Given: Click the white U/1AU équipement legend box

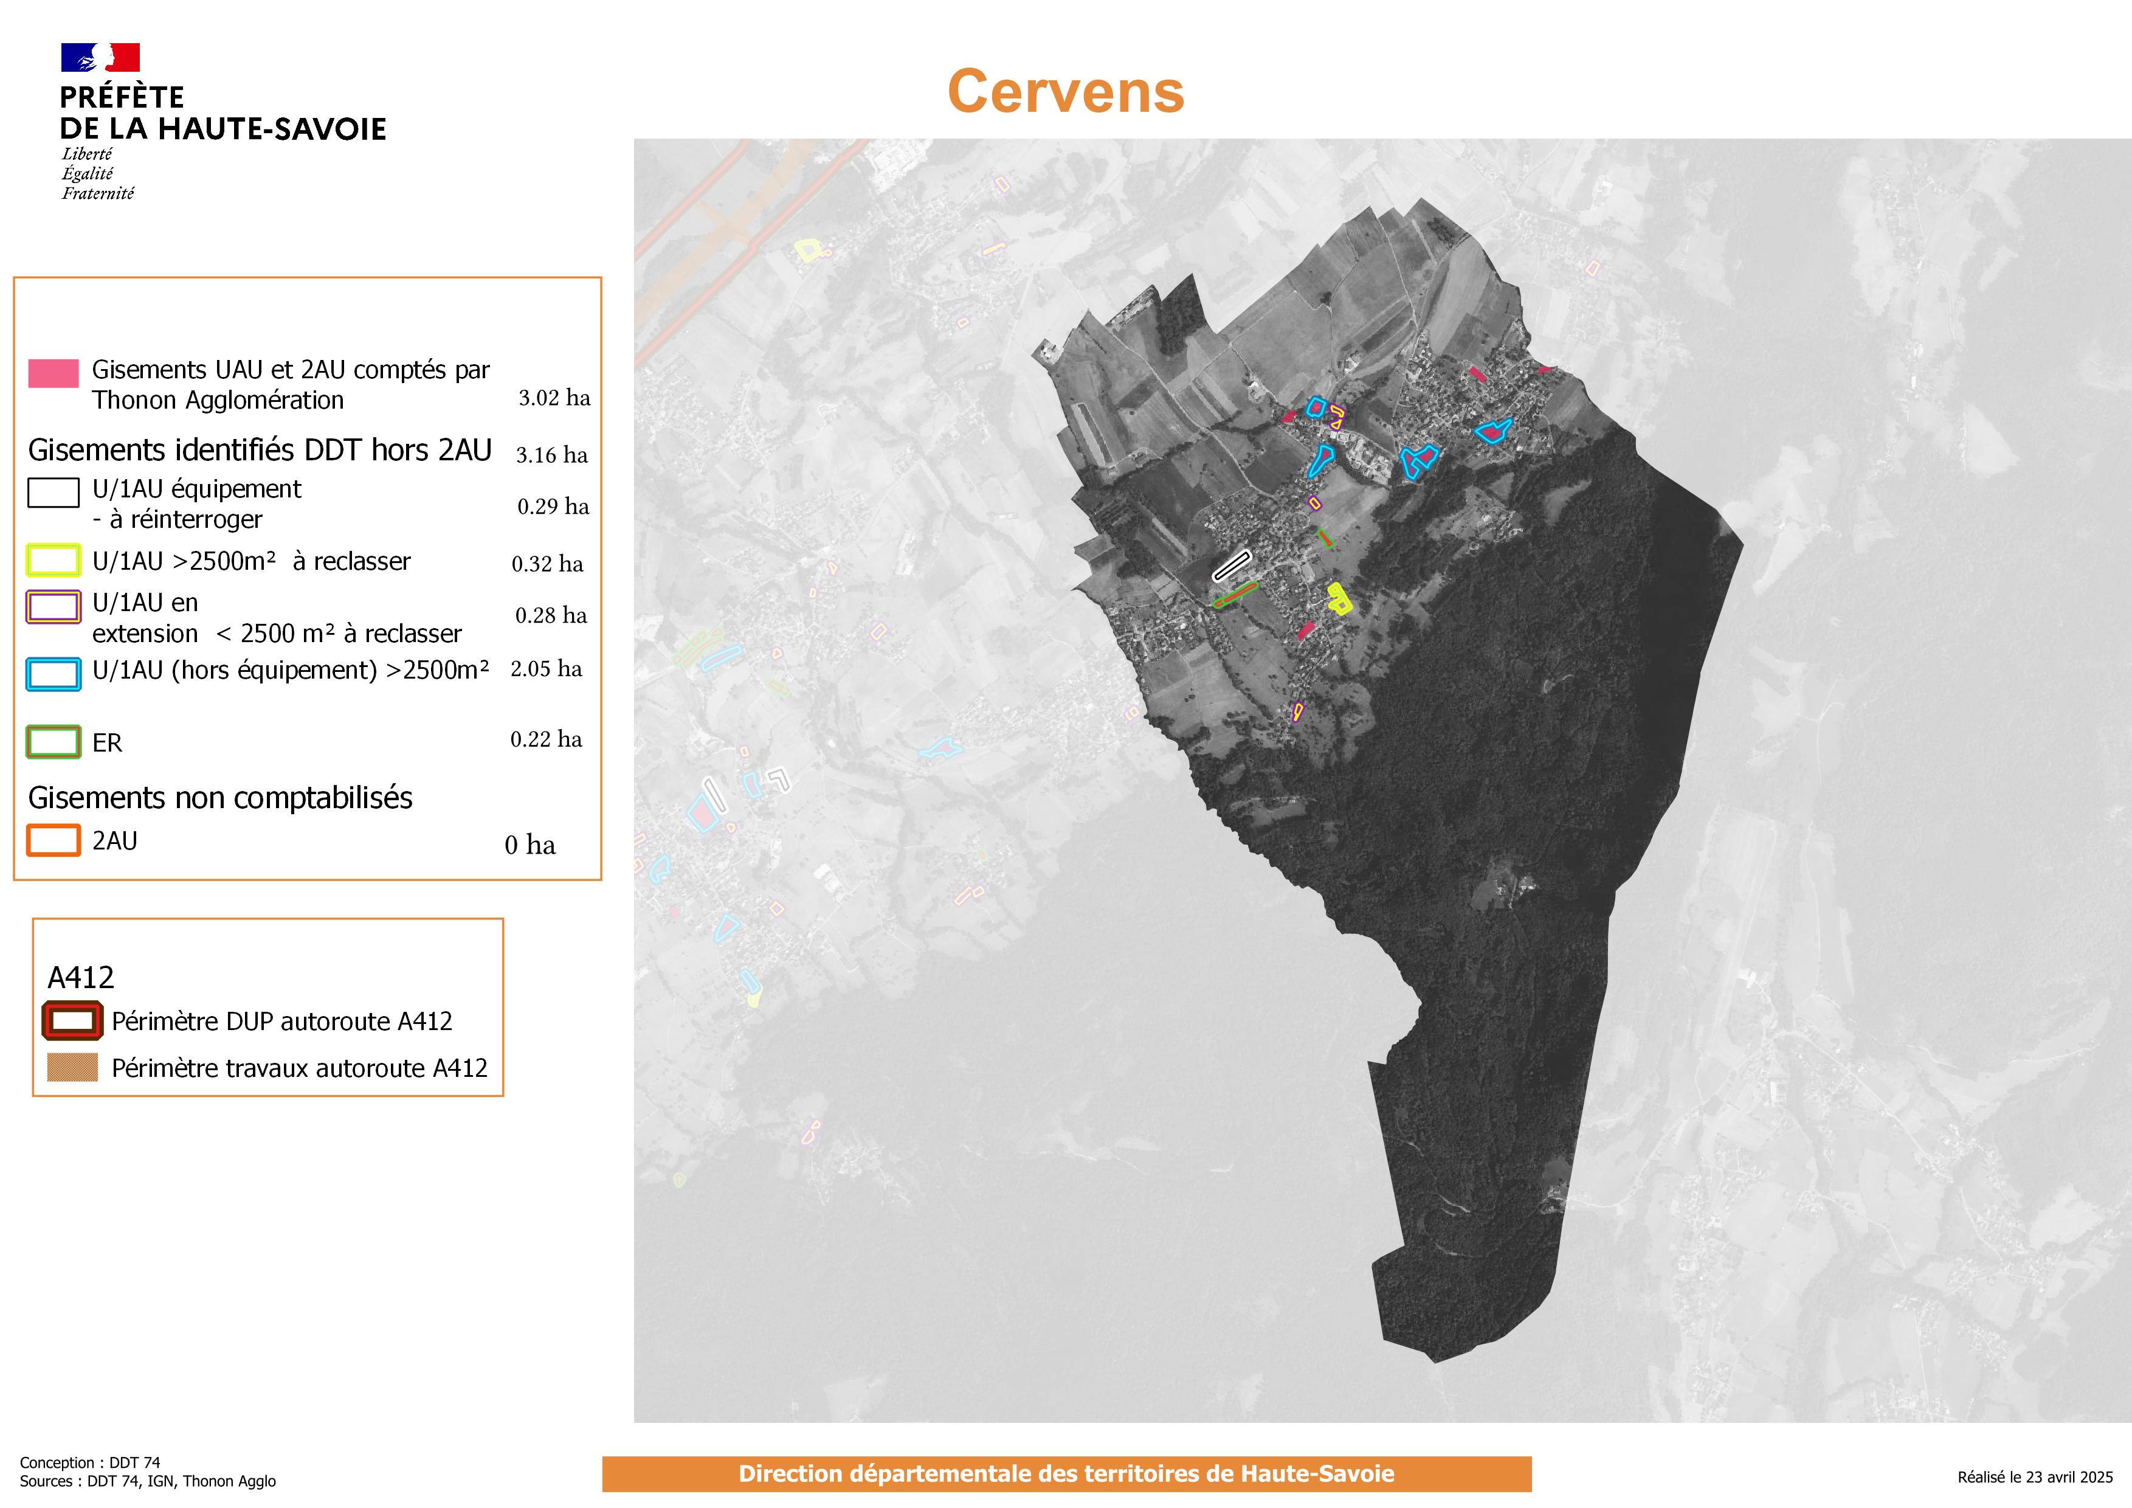Looking at the screenshot, I should click(53, 493).
